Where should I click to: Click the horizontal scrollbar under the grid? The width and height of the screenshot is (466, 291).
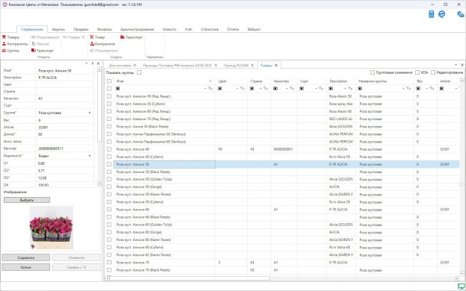[x=281, y=278]
